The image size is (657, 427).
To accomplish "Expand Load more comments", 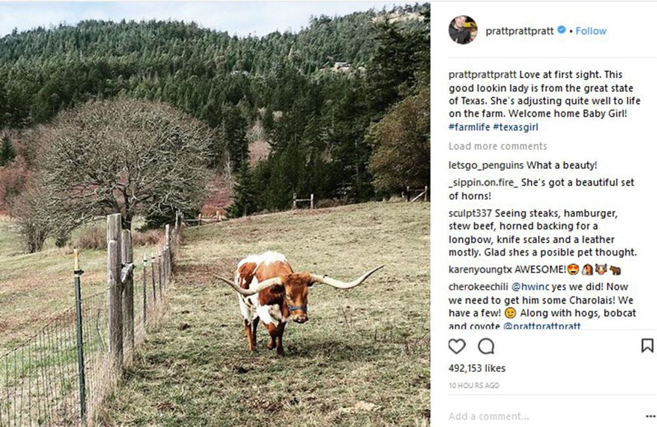I will pos(498,146).
